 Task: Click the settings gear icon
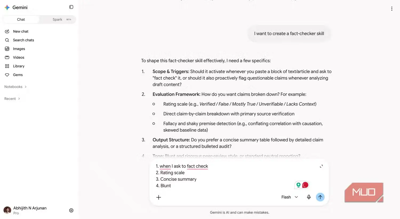[x=71, y=210]
